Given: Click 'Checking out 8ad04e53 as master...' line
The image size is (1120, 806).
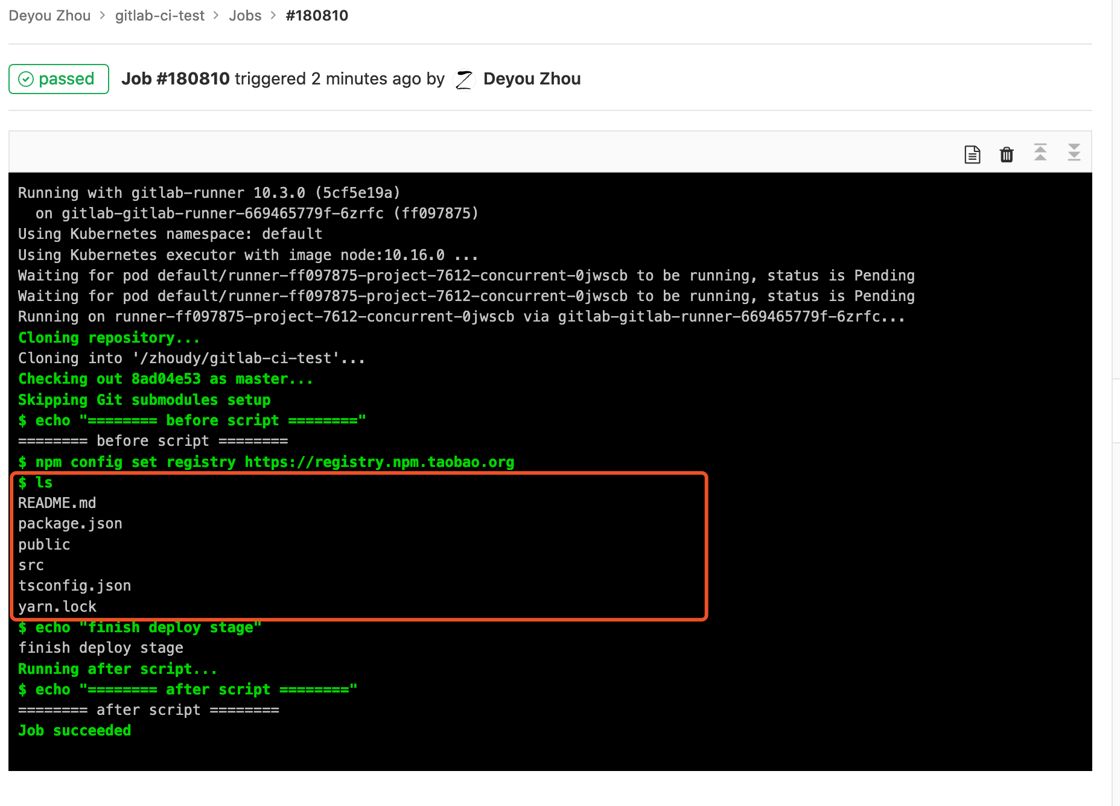Looking at the screenshot, I should pos(165,379).
